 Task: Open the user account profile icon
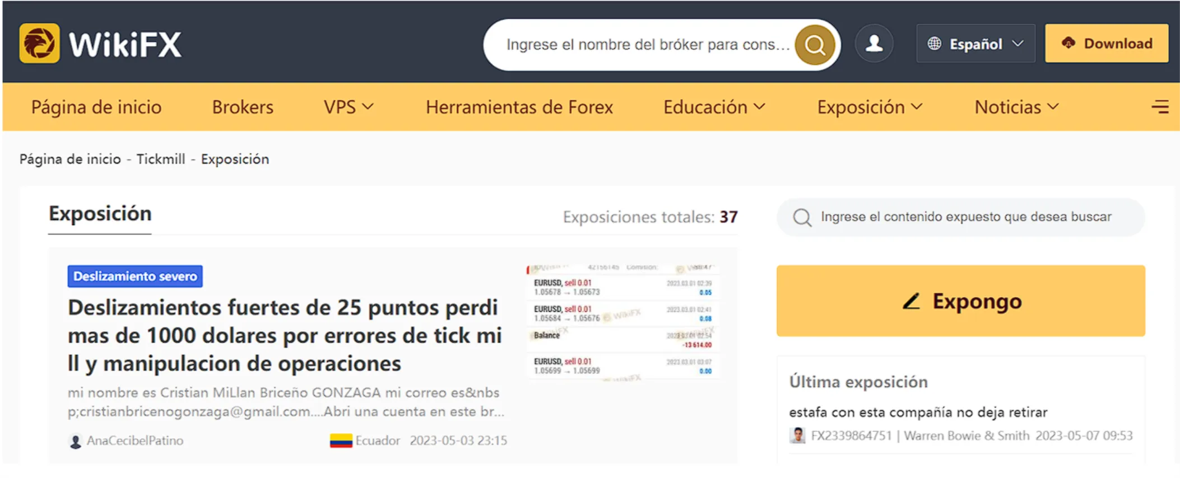click(874, 43)
